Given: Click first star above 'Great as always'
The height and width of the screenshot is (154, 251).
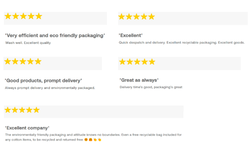Looking at the screenshot, I should pyautogui.click(x=122, y=62).
